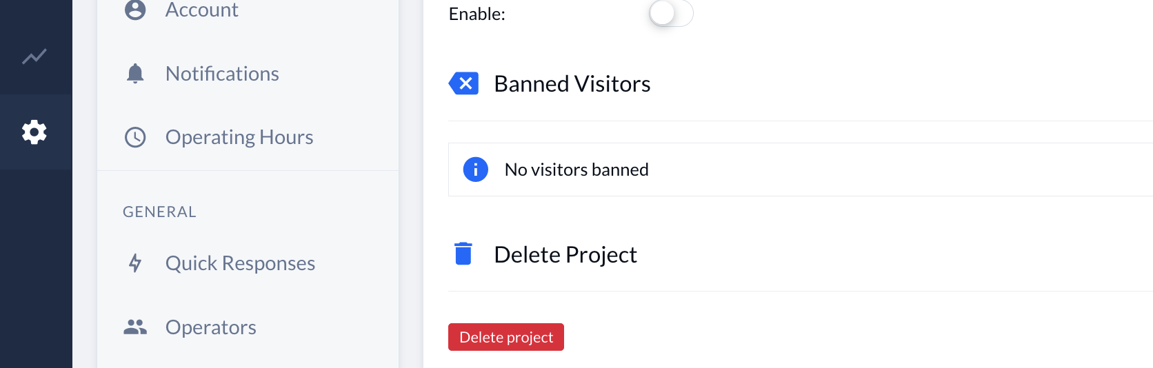
Task: Click the Operators people icon
Action: 135,327
